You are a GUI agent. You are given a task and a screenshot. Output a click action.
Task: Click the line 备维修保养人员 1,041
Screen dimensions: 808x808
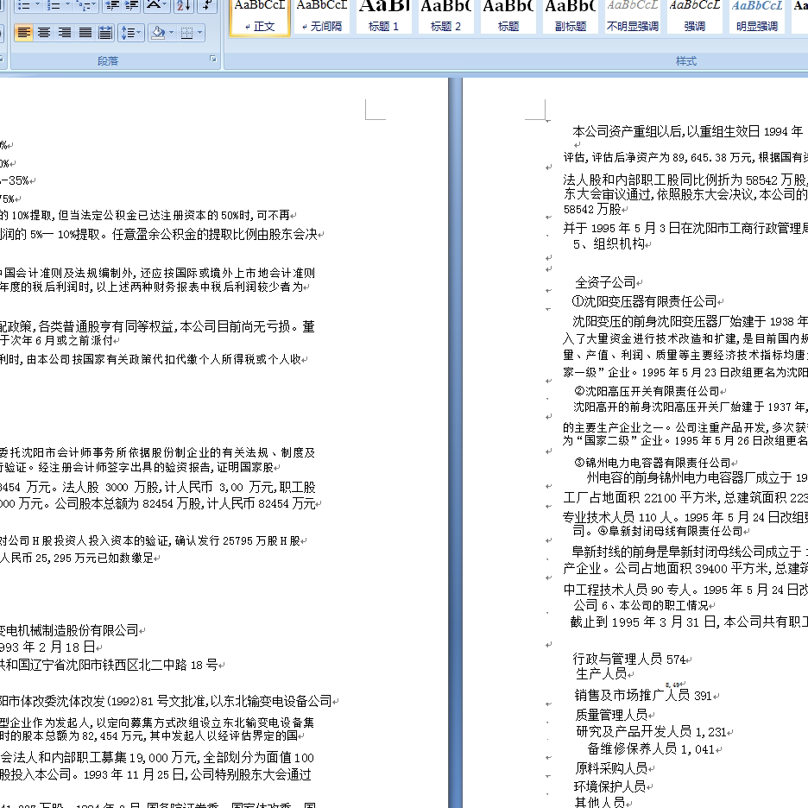[651, 749]
